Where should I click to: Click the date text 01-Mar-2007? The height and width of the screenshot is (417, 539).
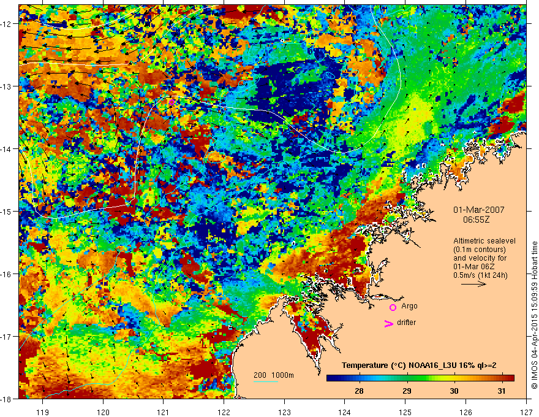(x=478, y=210)
